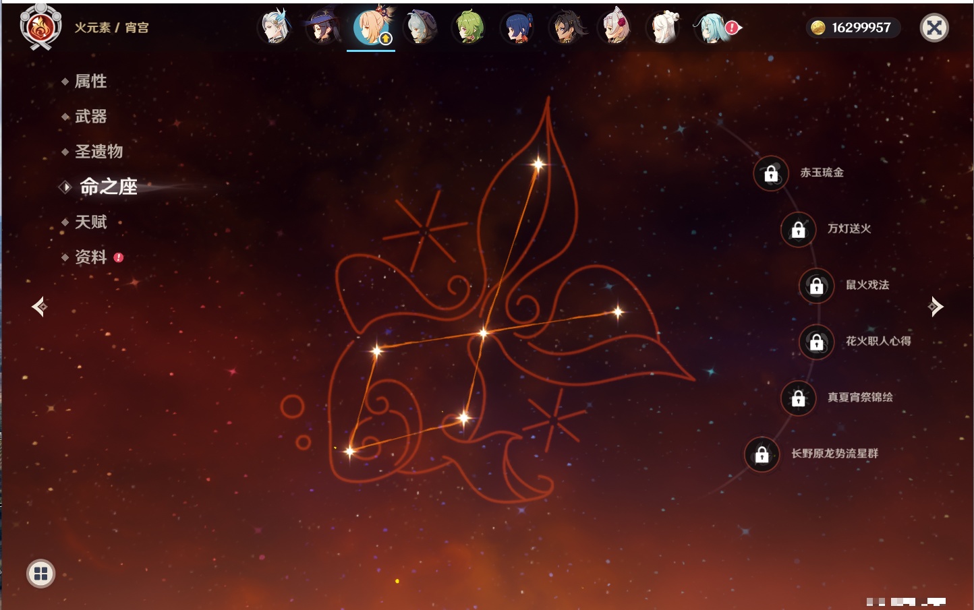The width and height of the screenshot is (974, 610).
Task: Select the green-haired character portrait
Action: tap(469, 28)
